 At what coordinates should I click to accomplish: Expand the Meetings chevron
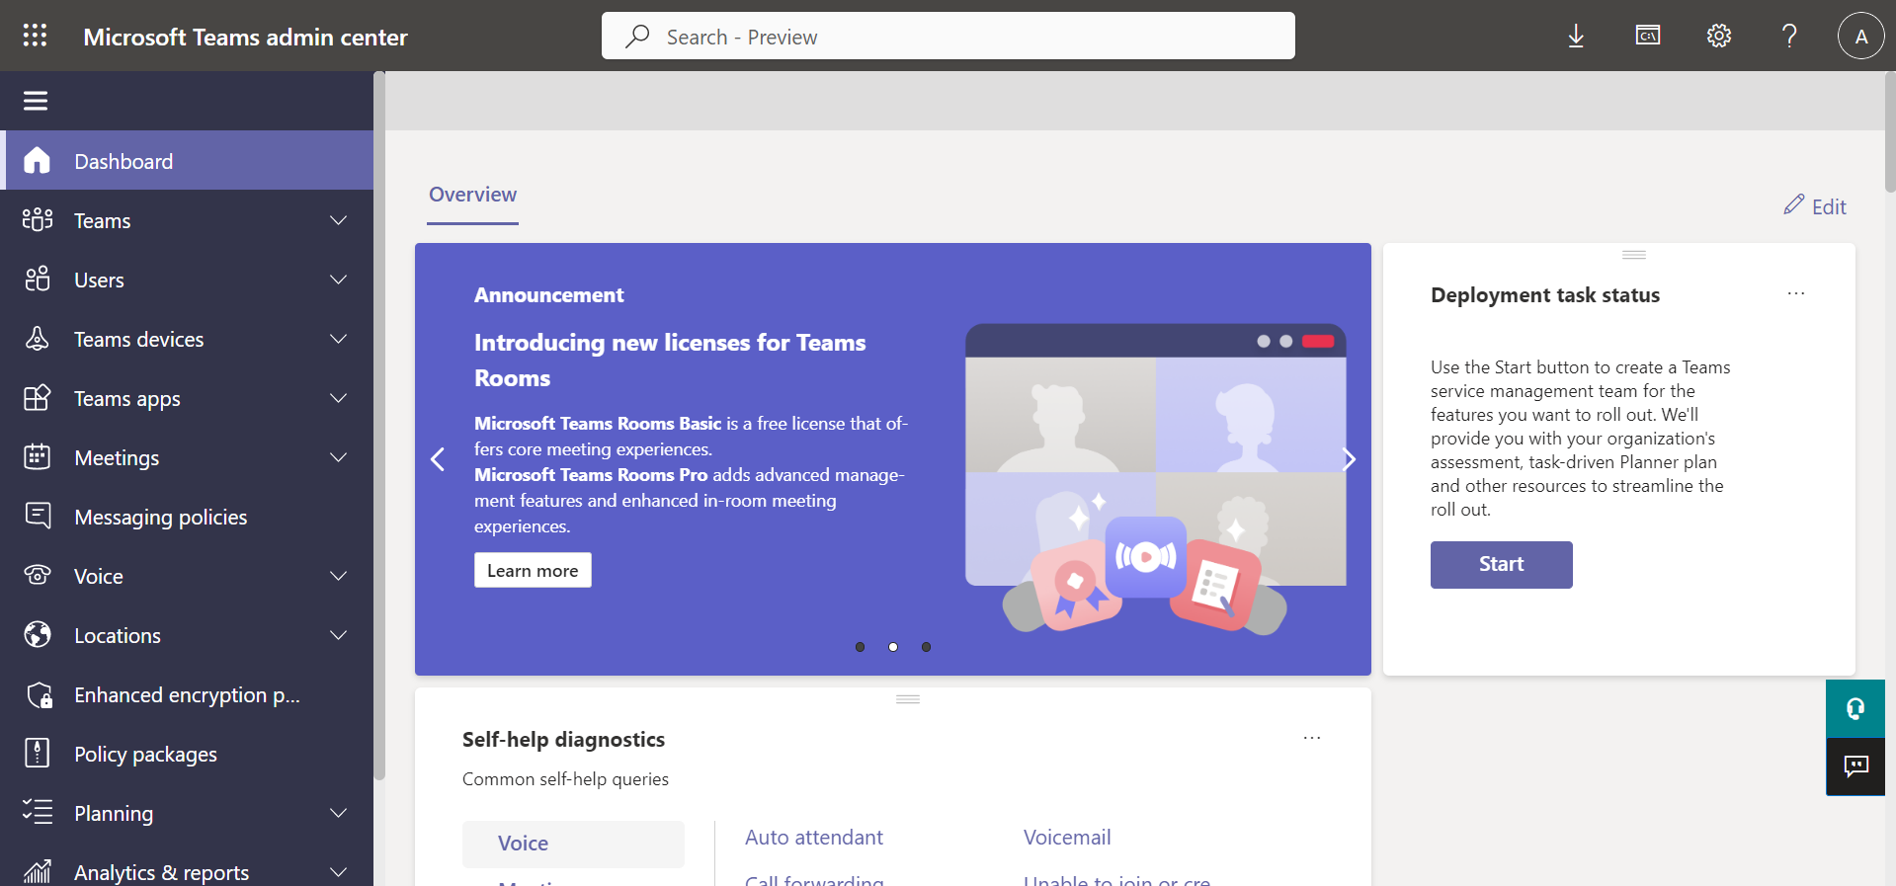[339, 456]
